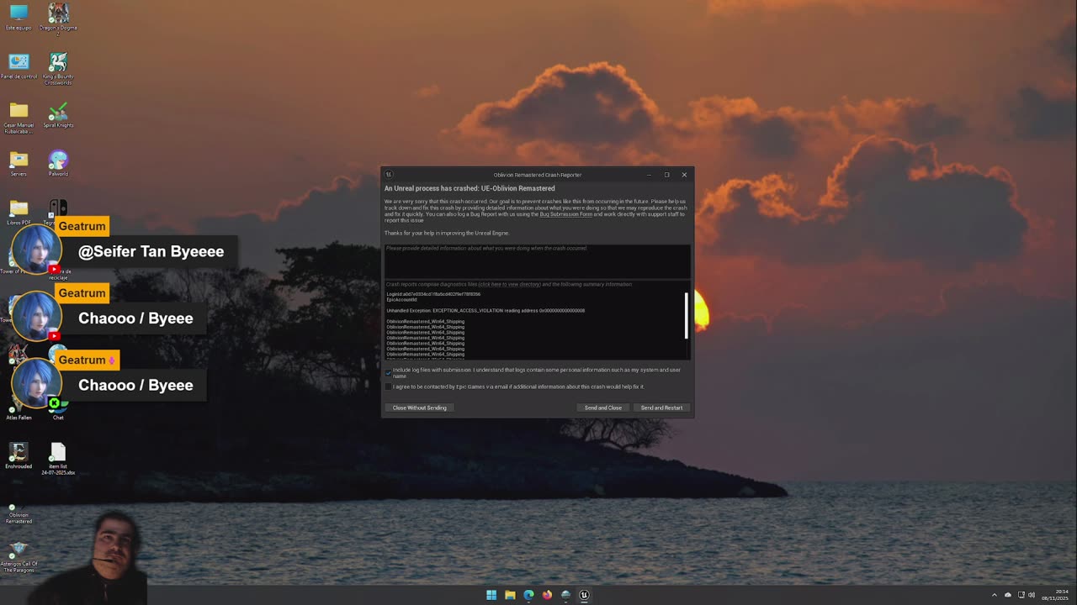Click the Send and Close button
The height and width of the screenshot is (605, 1077).
[x=603, y=408]
